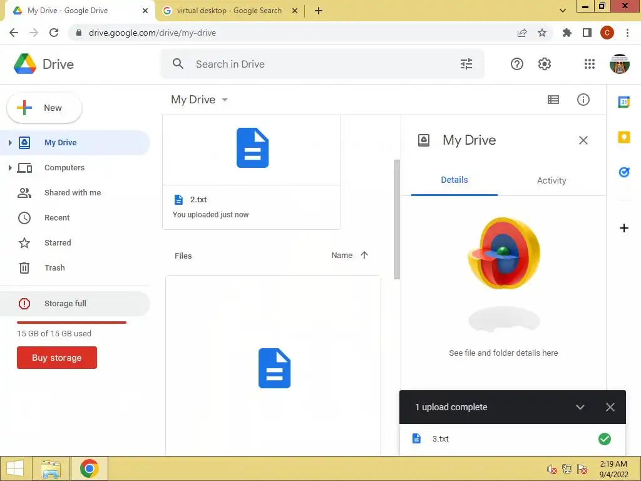This screenshot has height=481, width=641.
Task: Open Google Tasks side panel
Action: [x=624, y=172]
